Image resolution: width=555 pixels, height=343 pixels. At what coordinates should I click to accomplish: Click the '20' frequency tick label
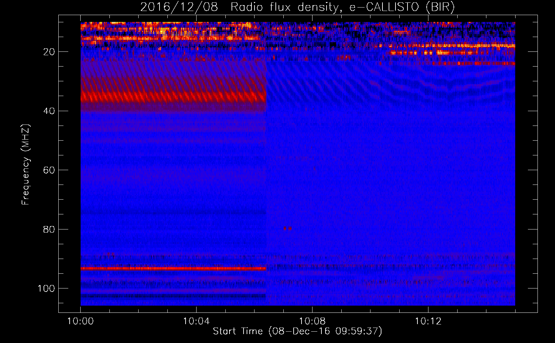[x=49, y=52]
